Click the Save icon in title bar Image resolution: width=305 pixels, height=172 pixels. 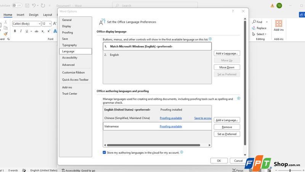pyautogui.click(x=27, y=5)
